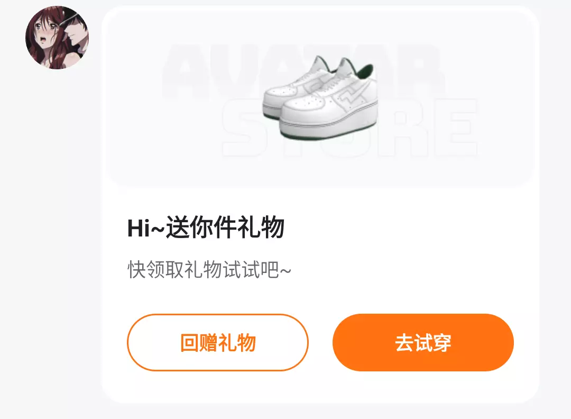Click the red-haired girl in the avatar
The height and width of the screenshot is (419, 571).
click(45, 40)
